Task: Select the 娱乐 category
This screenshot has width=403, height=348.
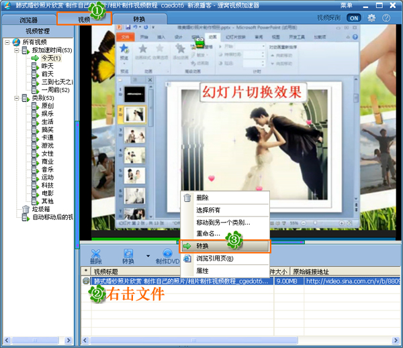Action: pyautogui.click(x=48, y=114)
